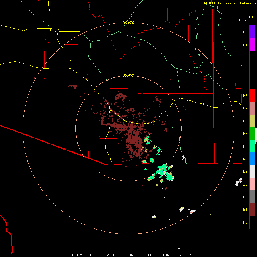Image resolution: width=257 pixels, height=257 pixels.
Task: Click the BD legend label
Action: click(x=245, y=121)
